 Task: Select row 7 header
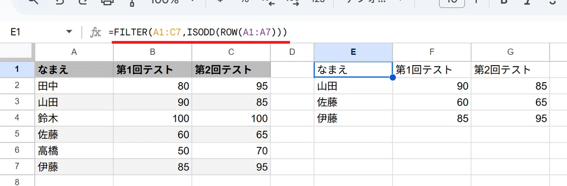click(17, 166)
